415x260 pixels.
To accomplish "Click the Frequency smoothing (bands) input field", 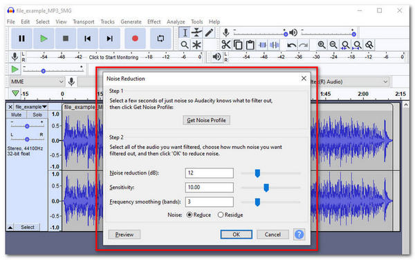I will click(x=209, y=201).
